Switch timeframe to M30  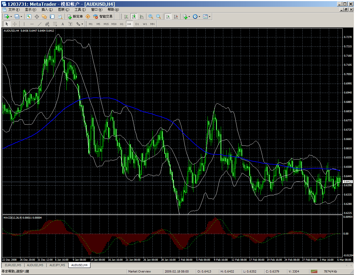click(x=114, y=24)
